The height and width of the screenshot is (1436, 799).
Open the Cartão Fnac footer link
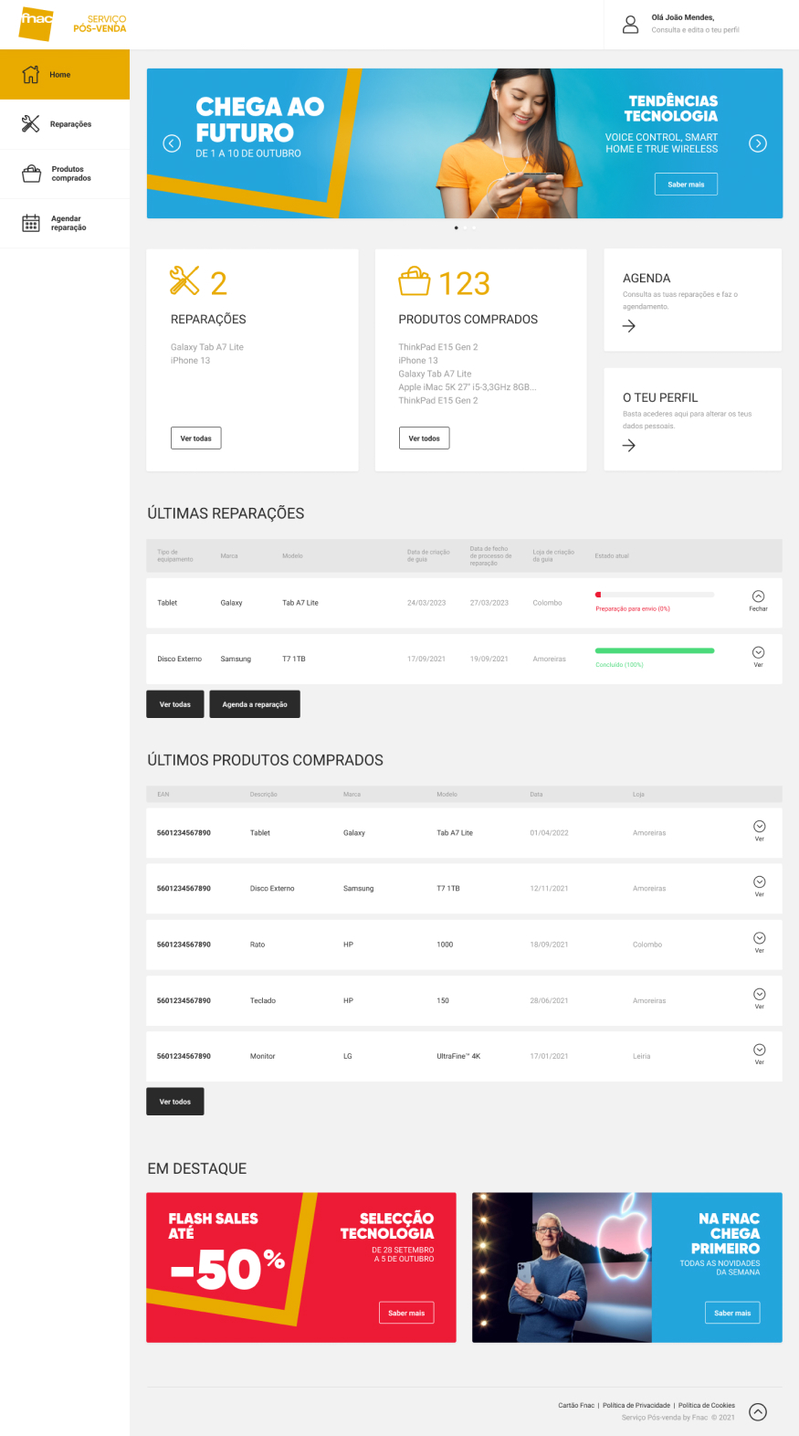(576, 1405)
